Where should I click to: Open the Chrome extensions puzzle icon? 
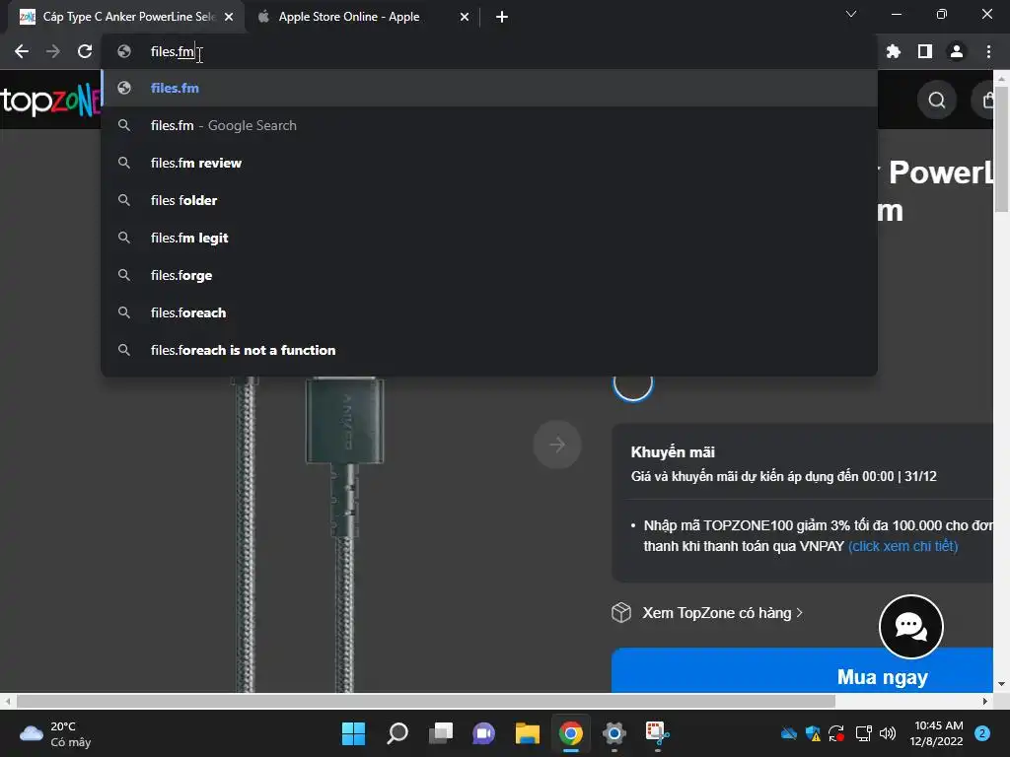pyautogui.click(x=894, y=51)
